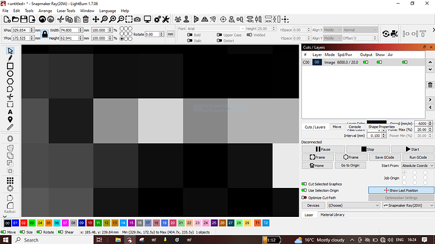Select the Position Laser pin tool
This screenshot has height=244, width=435.
(x=10, y=120)
